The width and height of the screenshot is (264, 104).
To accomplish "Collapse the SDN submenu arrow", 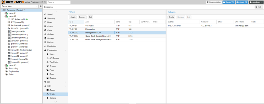I will (x=65, y=86).
